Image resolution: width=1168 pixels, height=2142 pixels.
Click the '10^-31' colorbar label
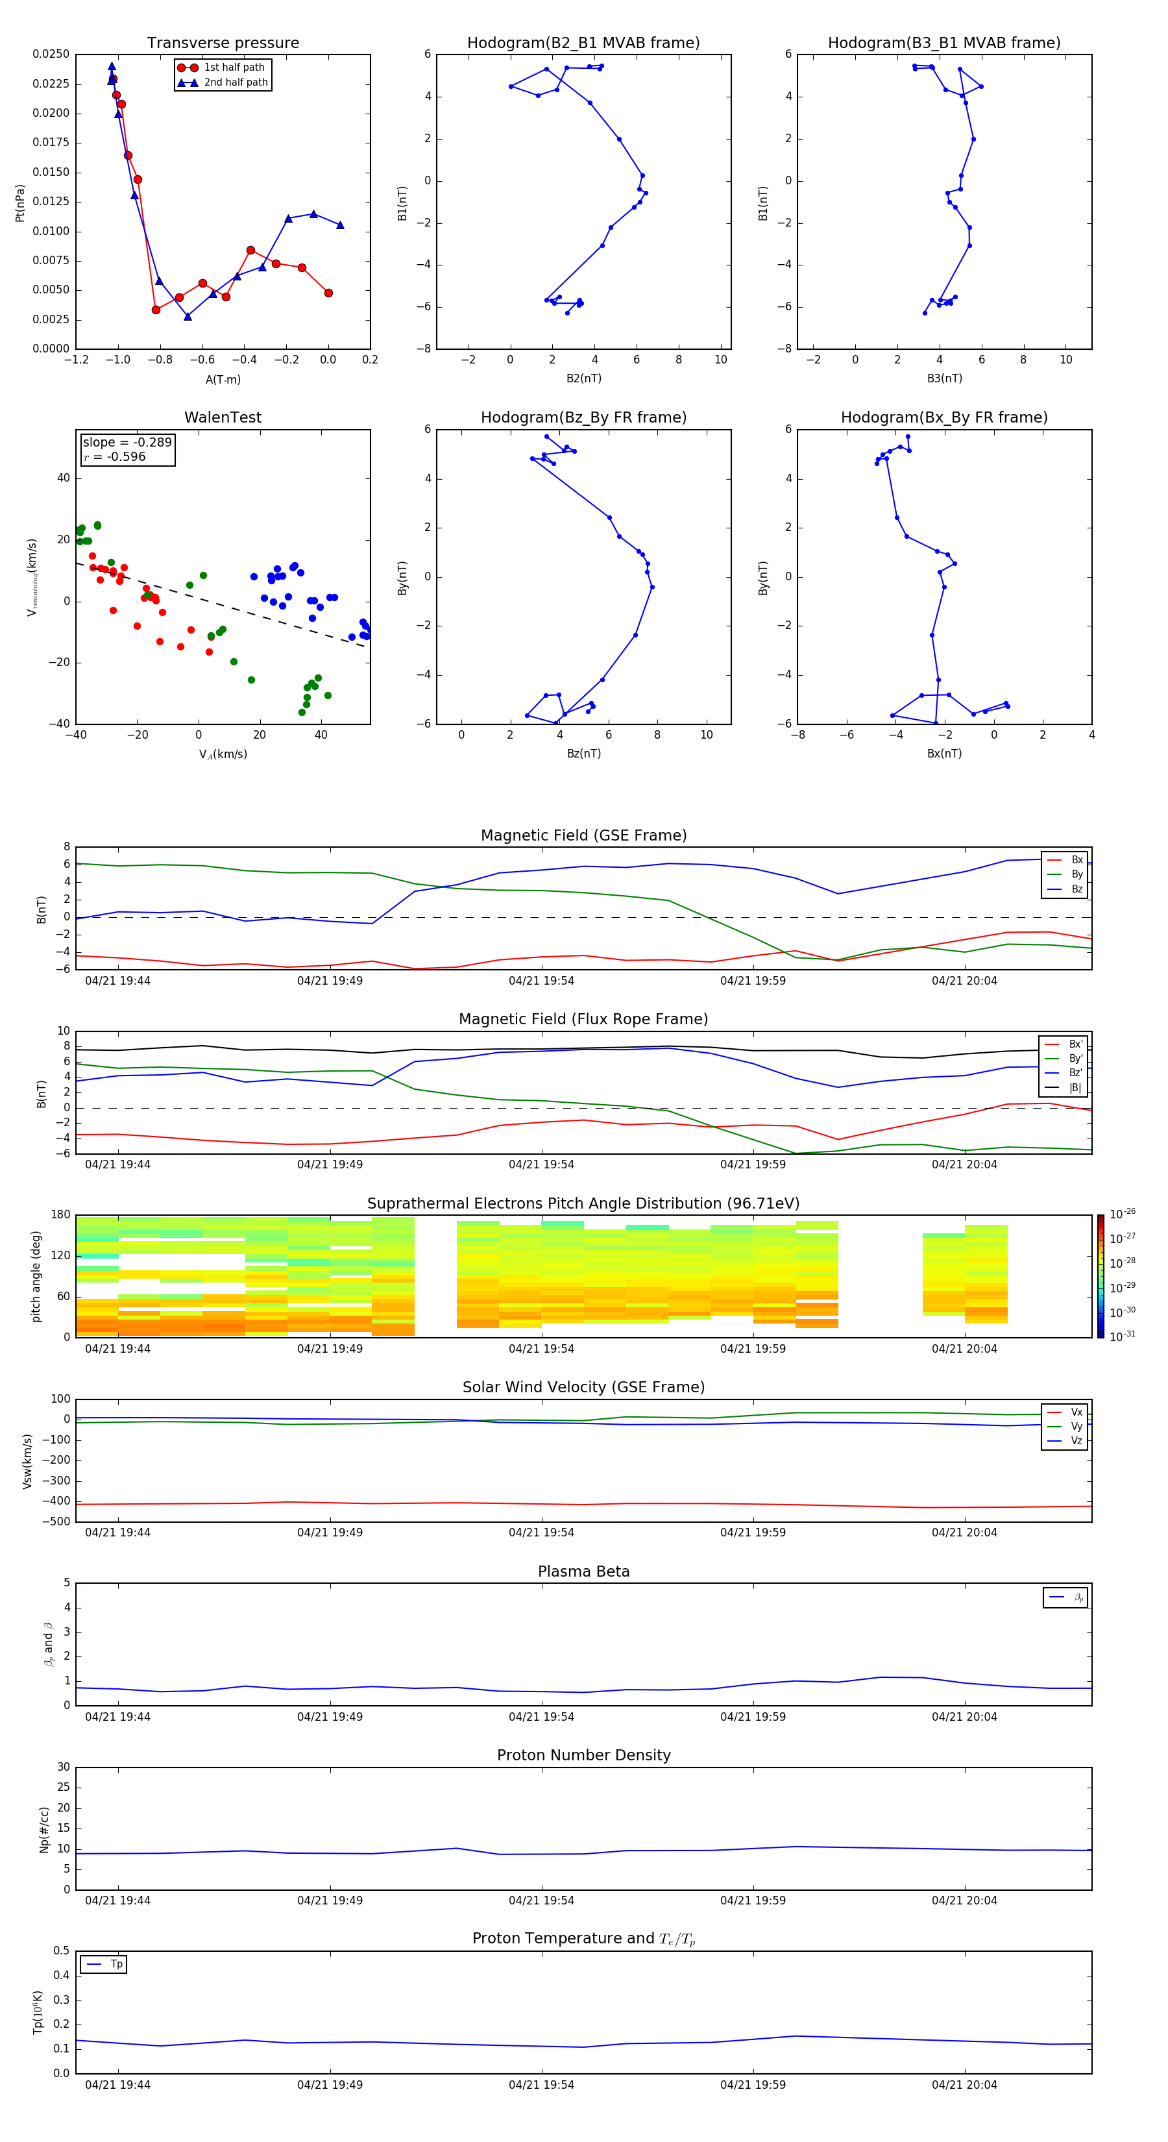[x=1123, y=1336]
